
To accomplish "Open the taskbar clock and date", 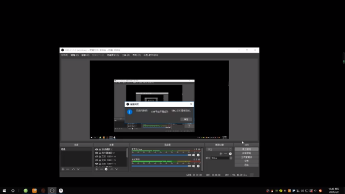I will pos(334,191).
